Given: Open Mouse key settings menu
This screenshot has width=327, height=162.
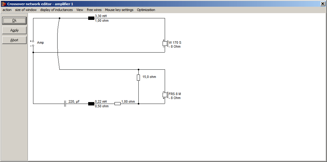Looking at the screenshot, I should click(119, 10).
